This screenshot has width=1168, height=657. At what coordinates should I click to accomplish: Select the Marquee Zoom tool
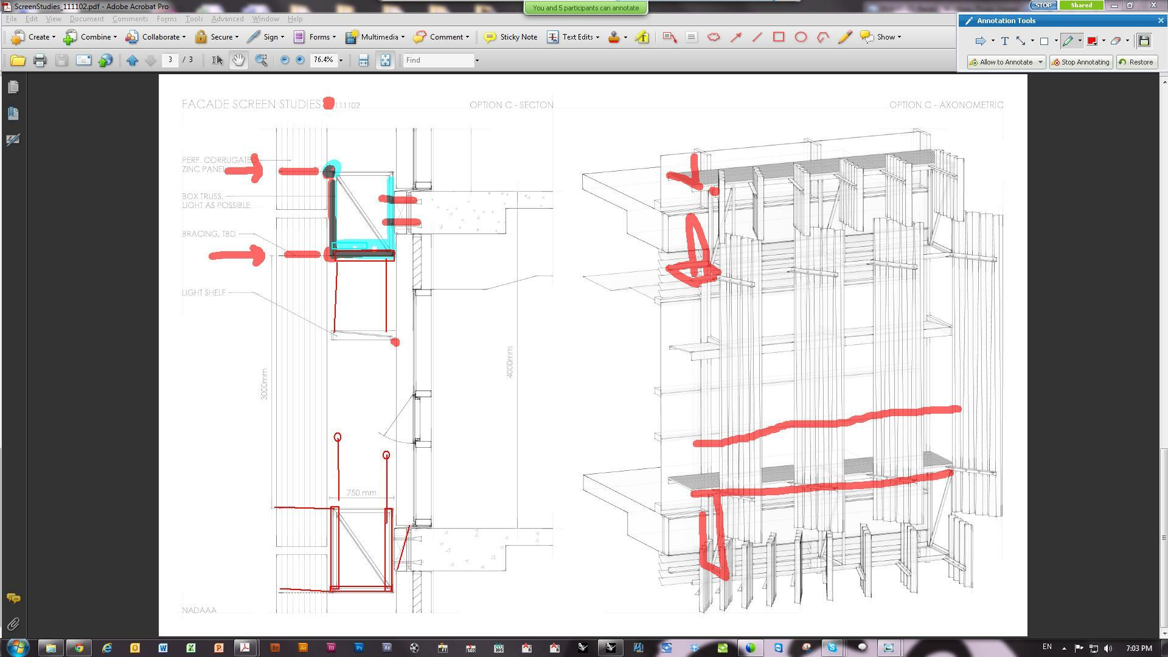point(261,60)
